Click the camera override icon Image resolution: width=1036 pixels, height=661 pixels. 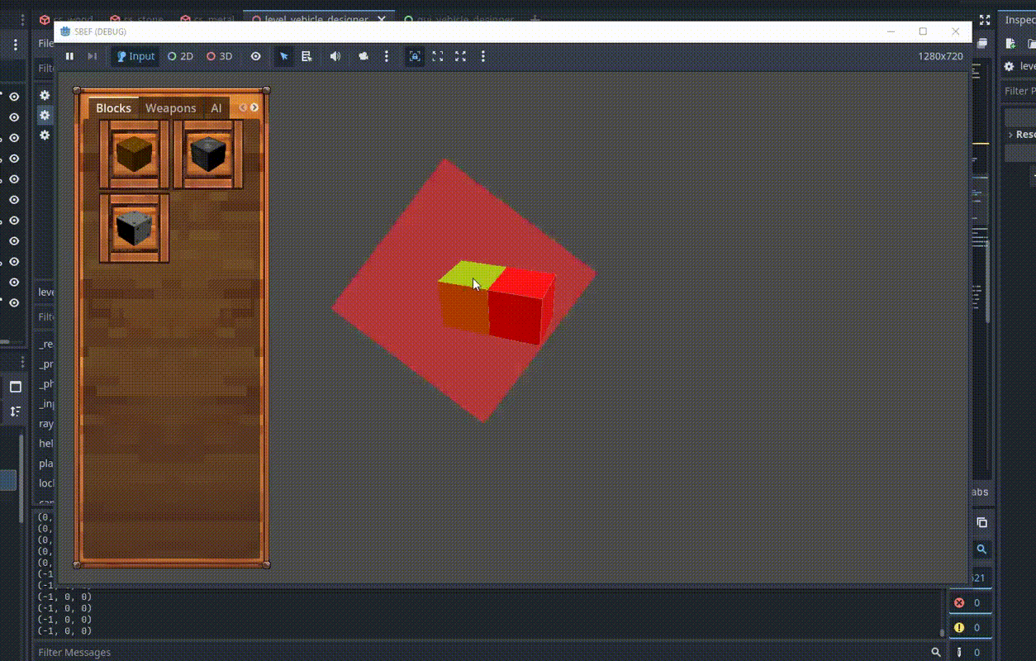click(x=363, y=56)
